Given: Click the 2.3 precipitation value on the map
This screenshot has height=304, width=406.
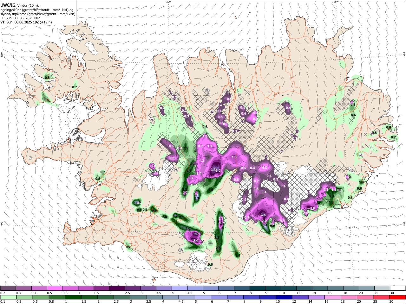Looking at the screenshot, I should 139,210.
